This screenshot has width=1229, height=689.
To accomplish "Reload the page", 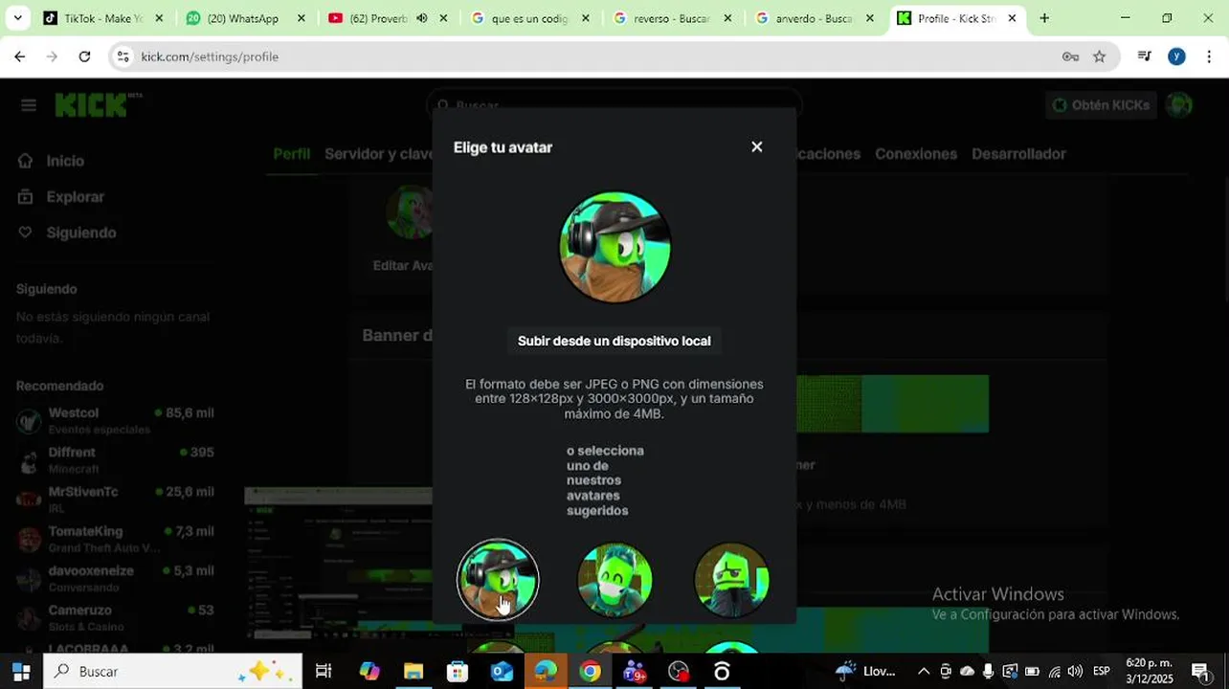I will coord(84,56).
